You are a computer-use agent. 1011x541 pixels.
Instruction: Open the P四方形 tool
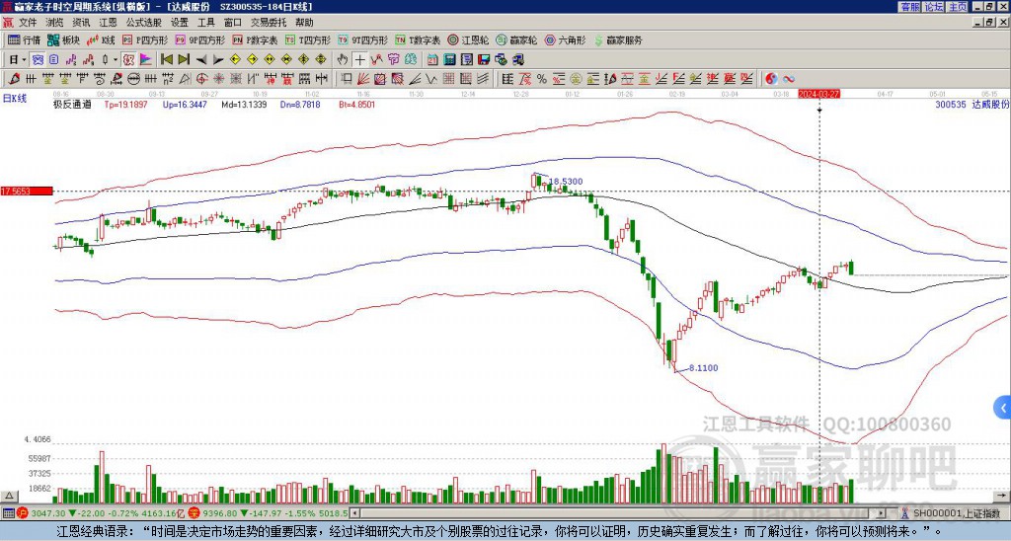[x=145, y=39]
